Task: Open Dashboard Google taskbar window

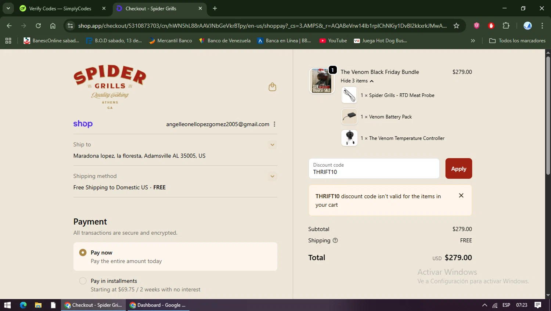Action: pyautogui.click(x=158, y=305)
